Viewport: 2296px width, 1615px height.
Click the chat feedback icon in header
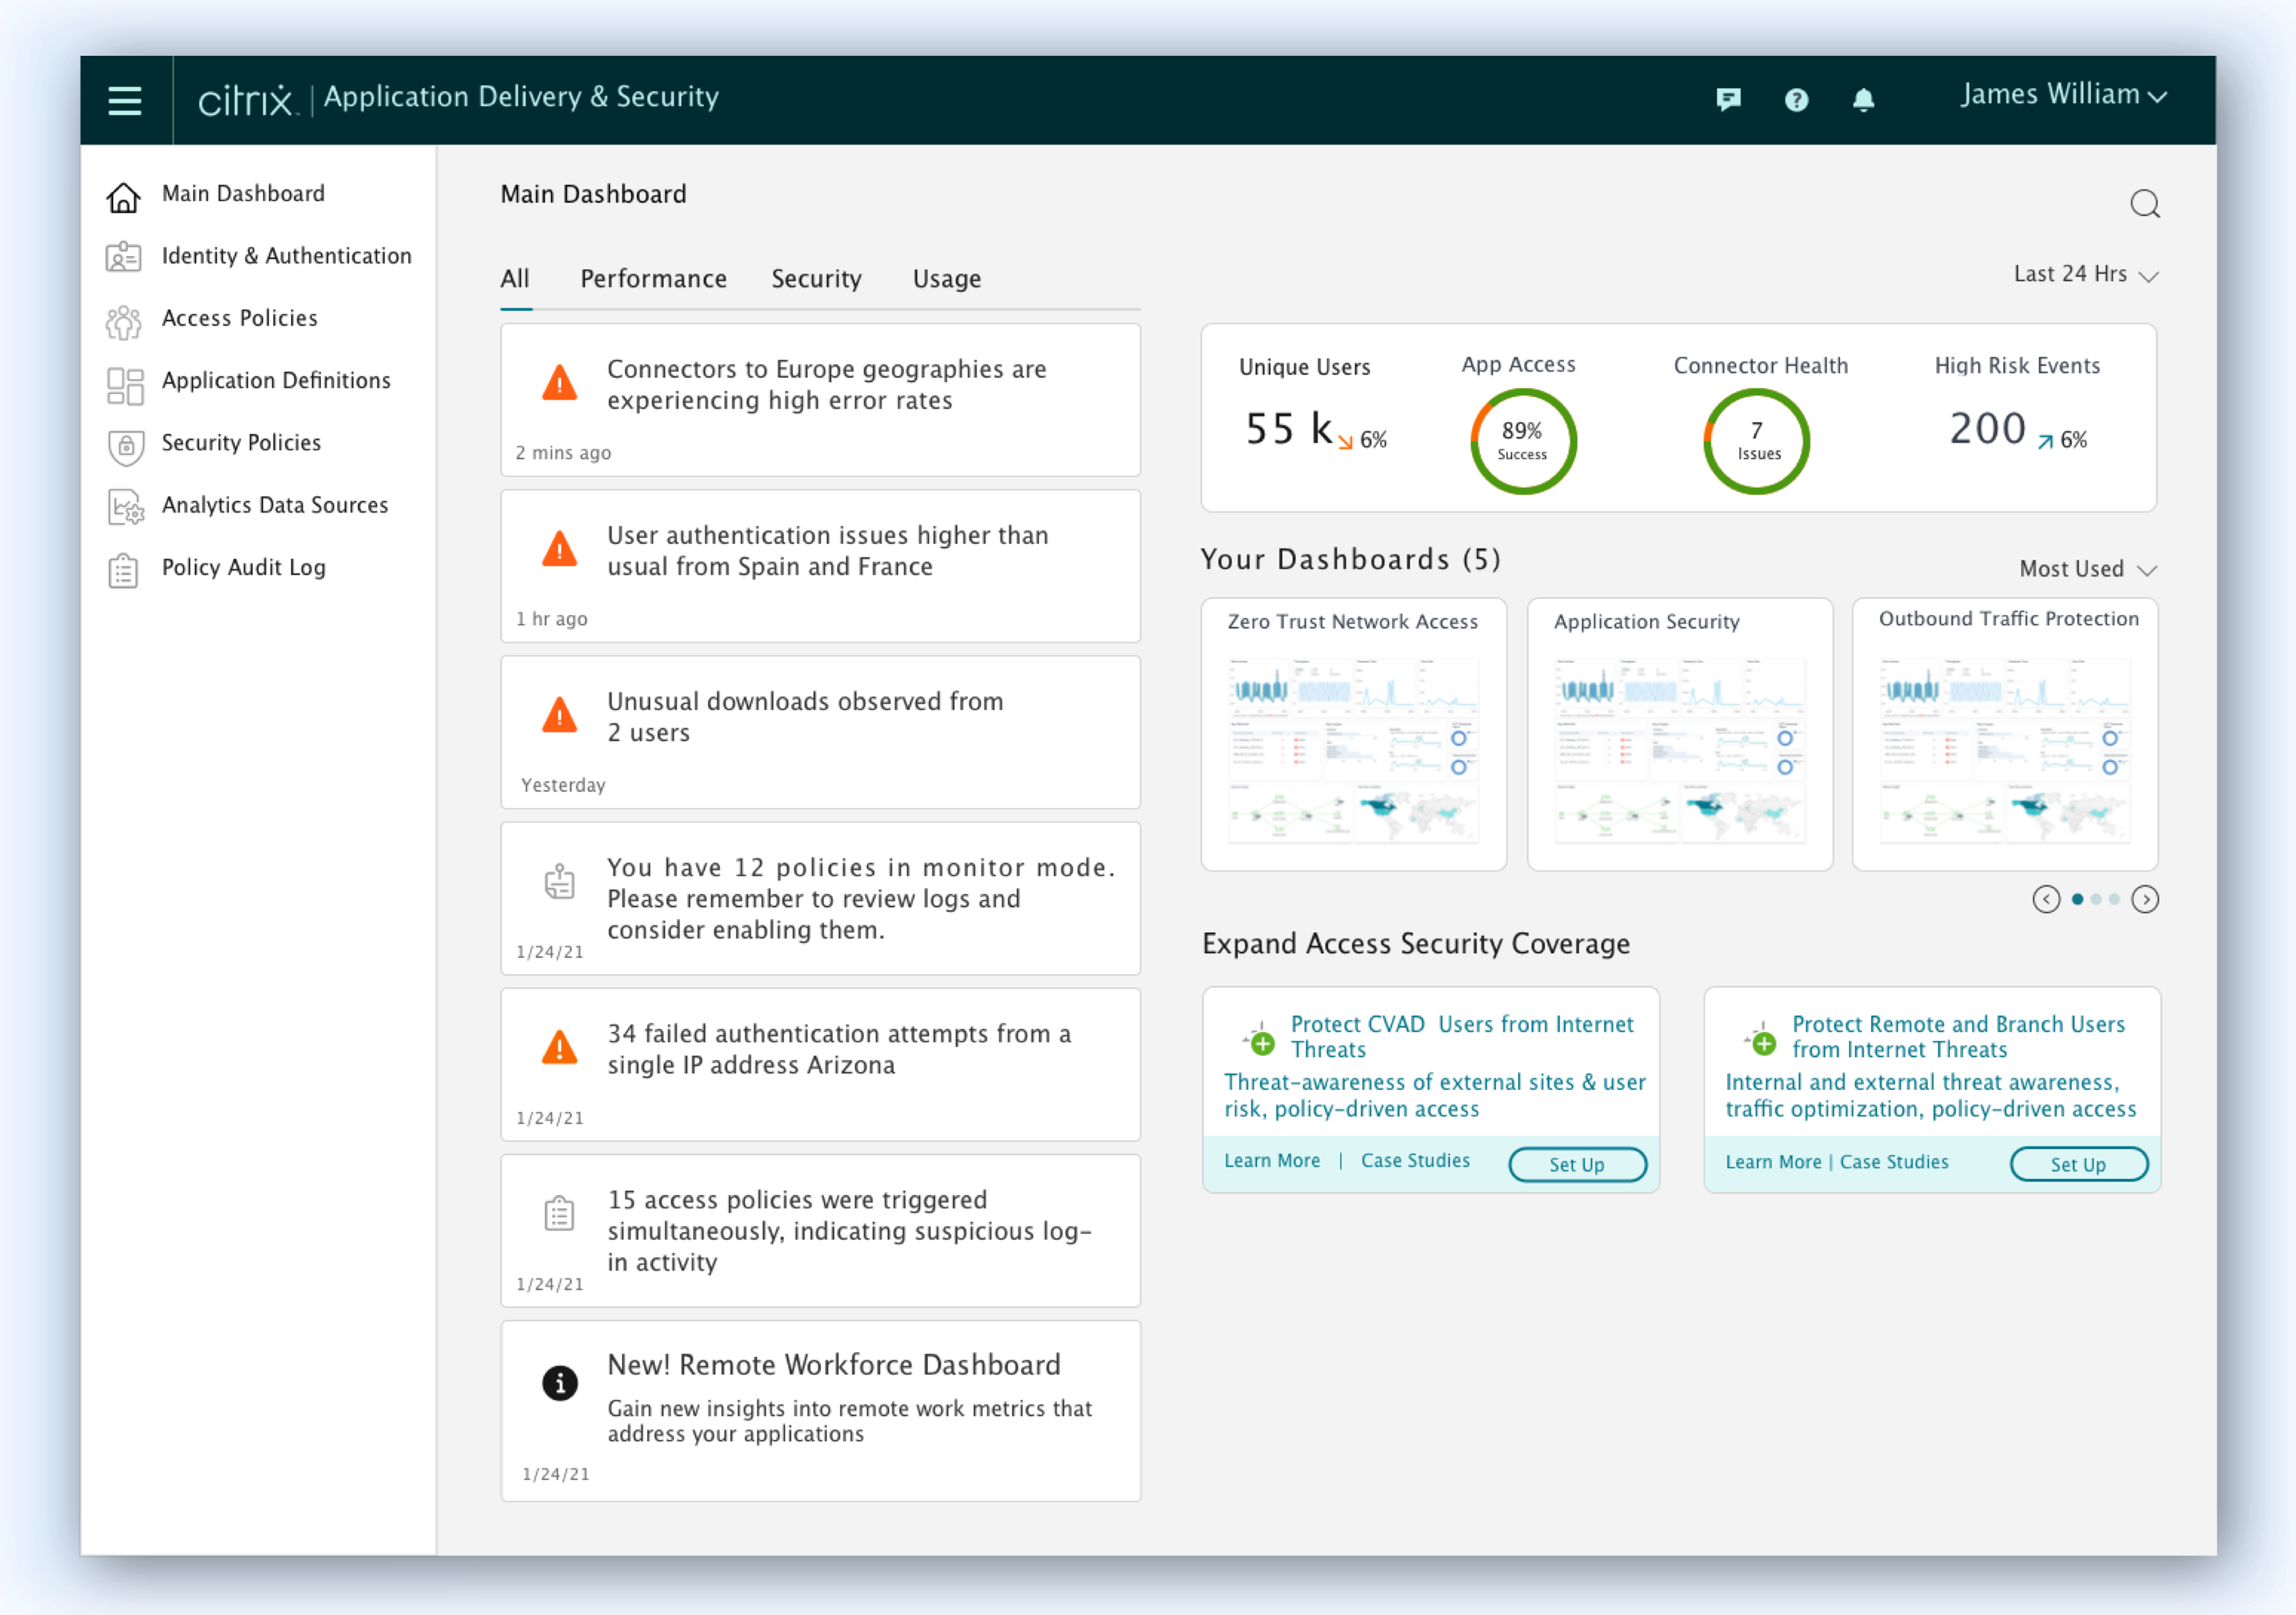[x=1728, y=99]
